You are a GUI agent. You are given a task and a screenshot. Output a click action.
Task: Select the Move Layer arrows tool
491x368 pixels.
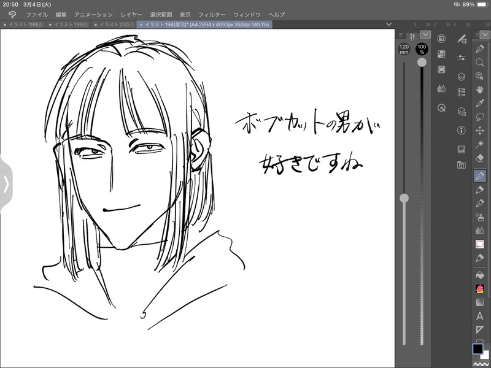(x=480, y=131)
